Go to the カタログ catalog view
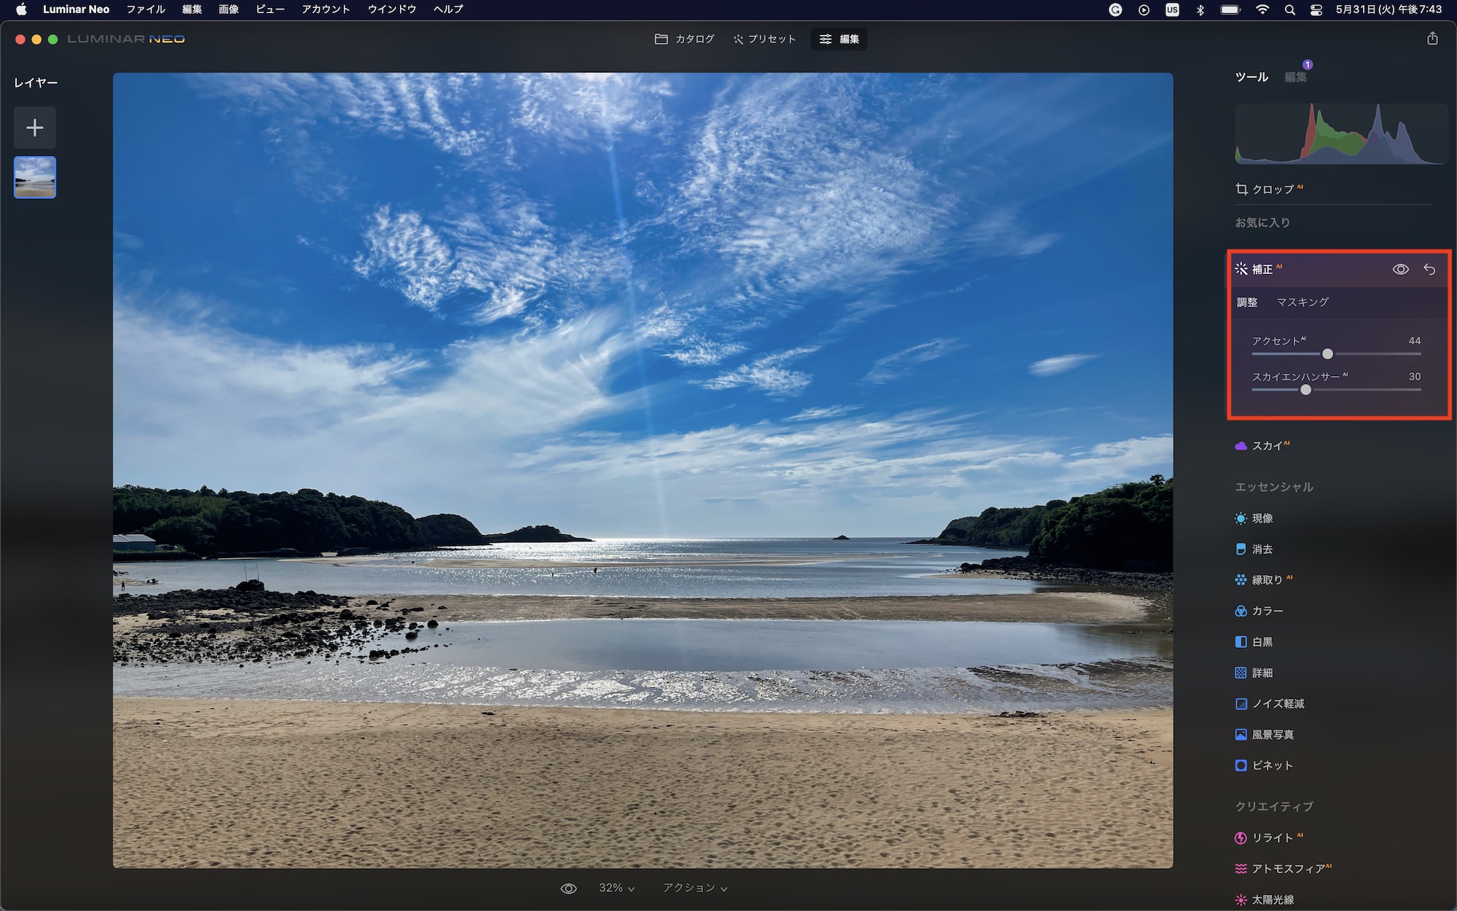 (685, 39)
